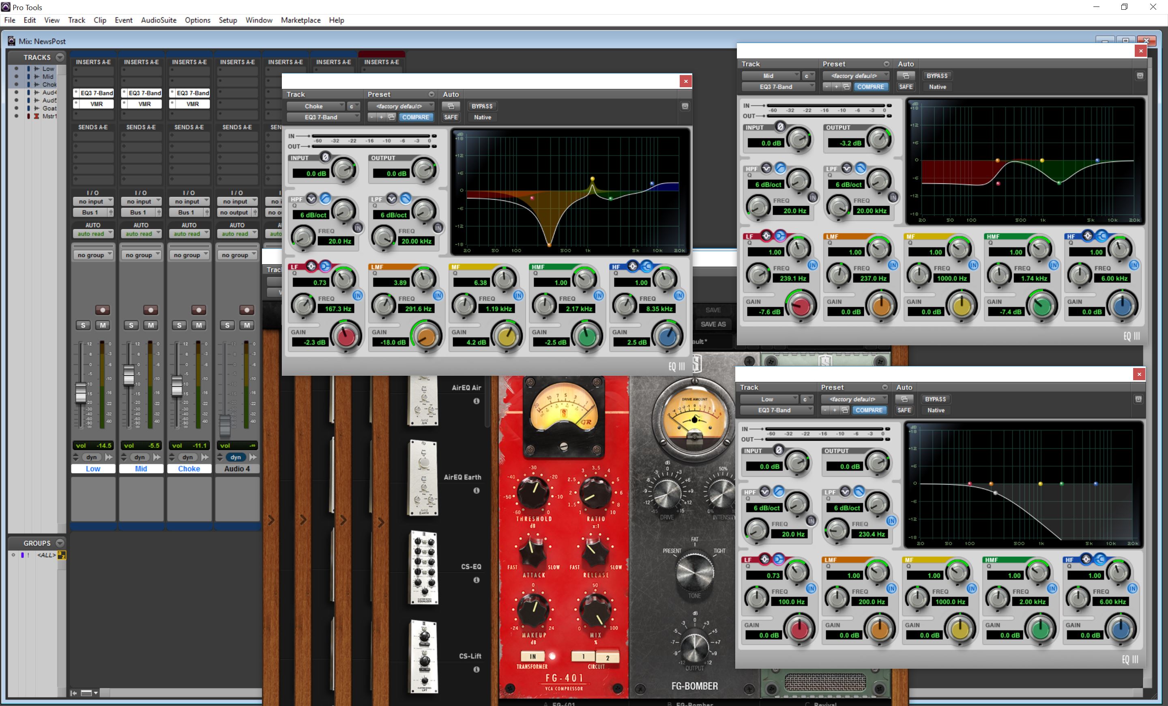Record-arm the Choke track
Image resolution: width=1168 pixels, height=706 pixels.
pos(199,310)
